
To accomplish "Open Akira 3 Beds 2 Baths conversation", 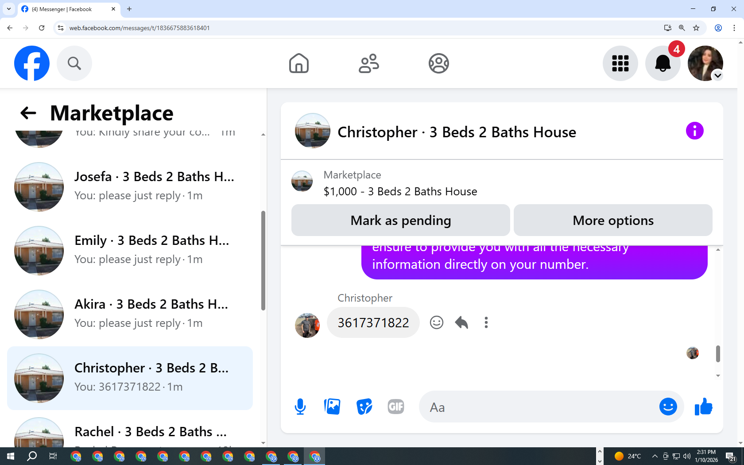I will coord(130,314).
